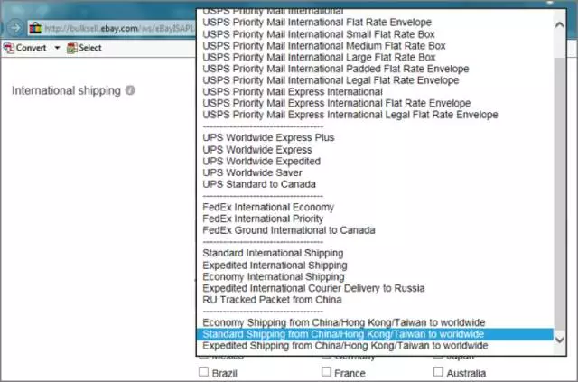Image resolution: width=578 pixels, height=382 pixels.
Task: Select Standard Shipping from China/Hong Kong/Taiwan
Action: (x=343, y=334)
